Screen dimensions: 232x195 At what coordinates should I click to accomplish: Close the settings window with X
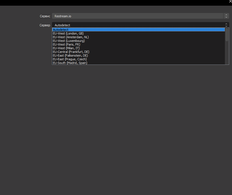point(230,1)
